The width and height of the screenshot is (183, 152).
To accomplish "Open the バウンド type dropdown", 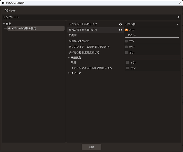I will click(152, 24).
